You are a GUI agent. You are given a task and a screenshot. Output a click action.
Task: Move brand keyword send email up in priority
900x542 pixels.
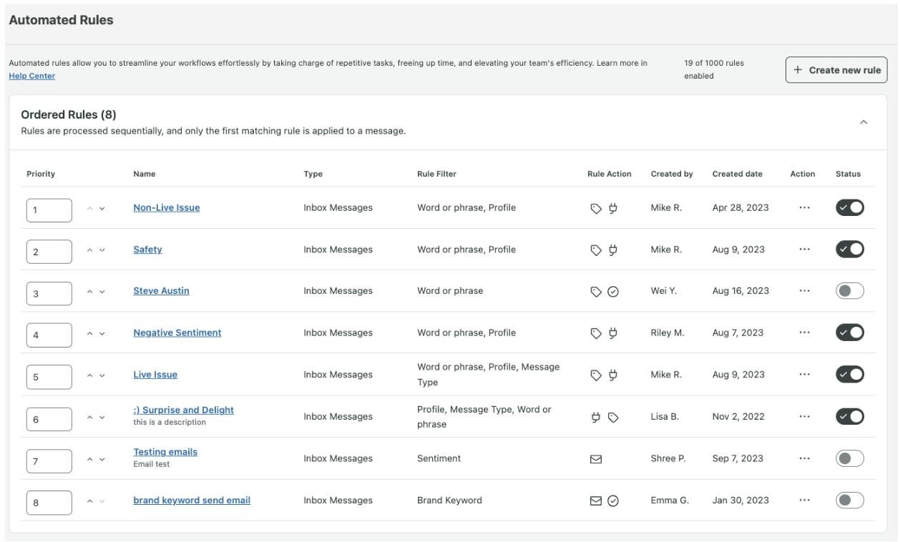tap(90, 501)
